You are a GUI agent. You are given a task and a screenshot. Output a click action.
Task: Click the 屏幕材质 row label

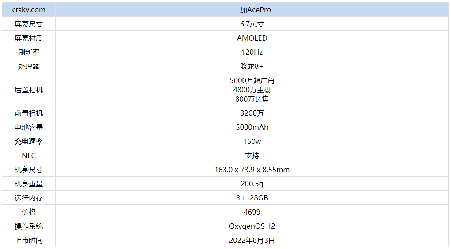pyautogui.click(x=29, y=38)
